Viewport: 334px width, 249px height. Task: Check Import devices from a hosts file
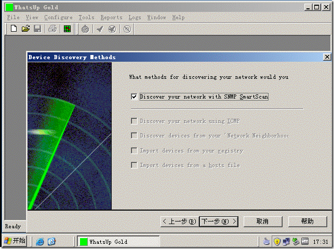pyautogui.click(x=134, y=165)
